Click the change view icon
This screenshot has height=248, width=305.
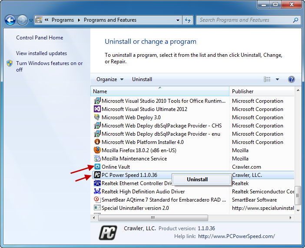(x=267, y=79)
